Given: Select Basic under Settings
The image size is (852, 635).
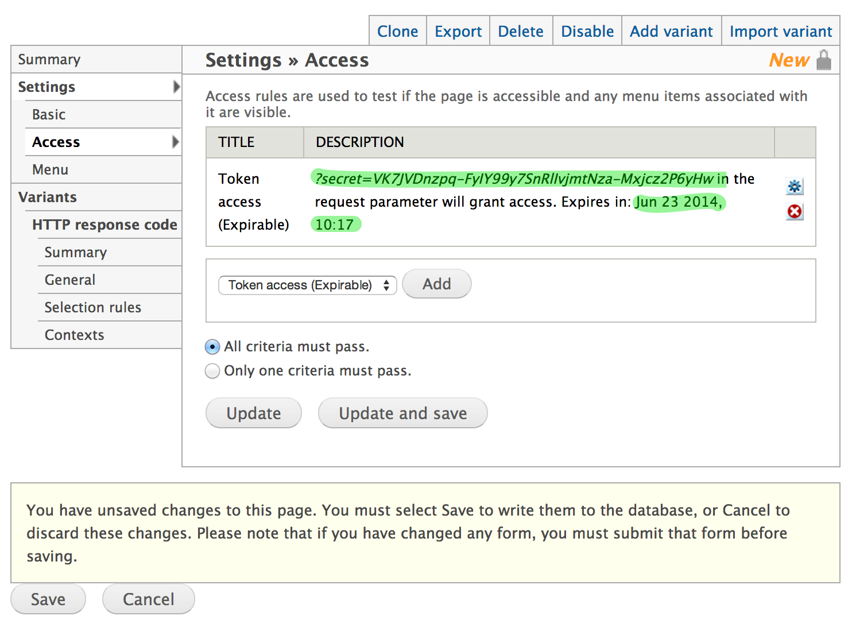Looking at the screenshot, I should 48,114.
